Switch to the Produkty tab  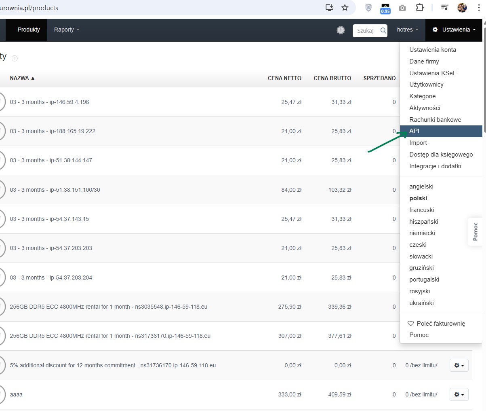[29, 30]
